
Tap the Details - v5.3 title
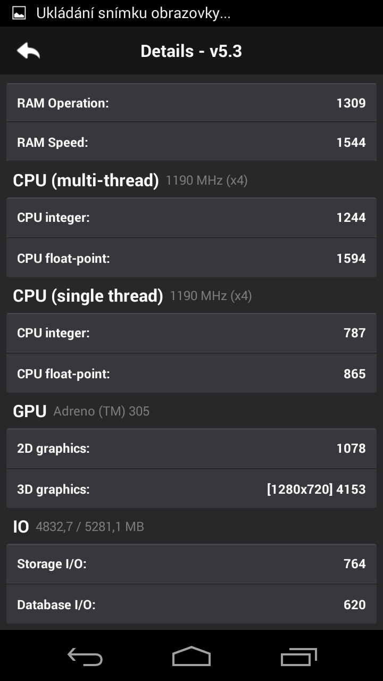point(191,51)
